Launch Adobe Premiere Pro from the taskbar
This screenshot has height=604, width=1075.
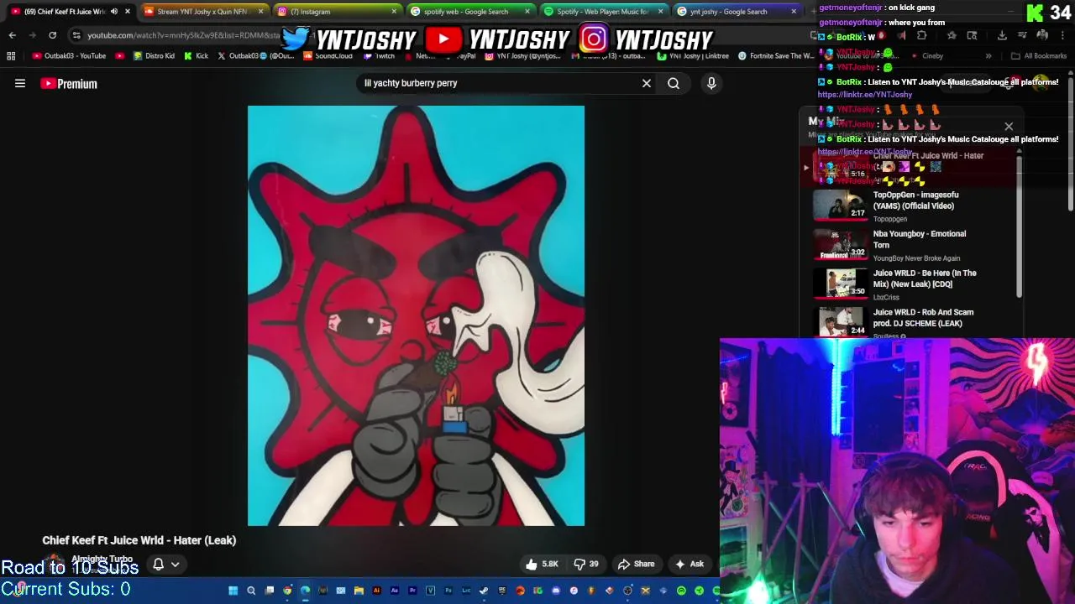[x=412, y=591]
